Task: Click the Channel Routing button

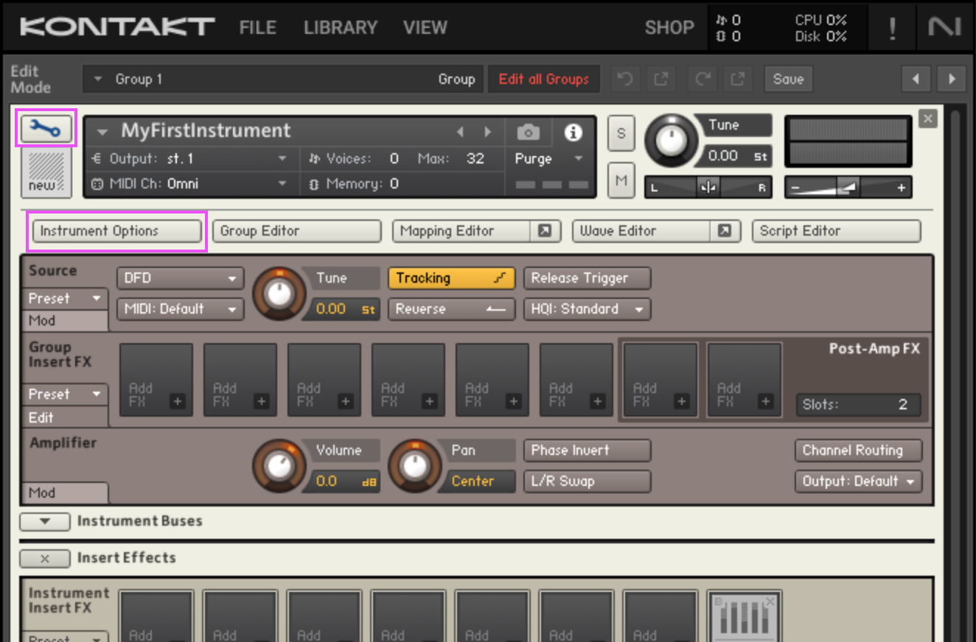Action: click(858, 451)
